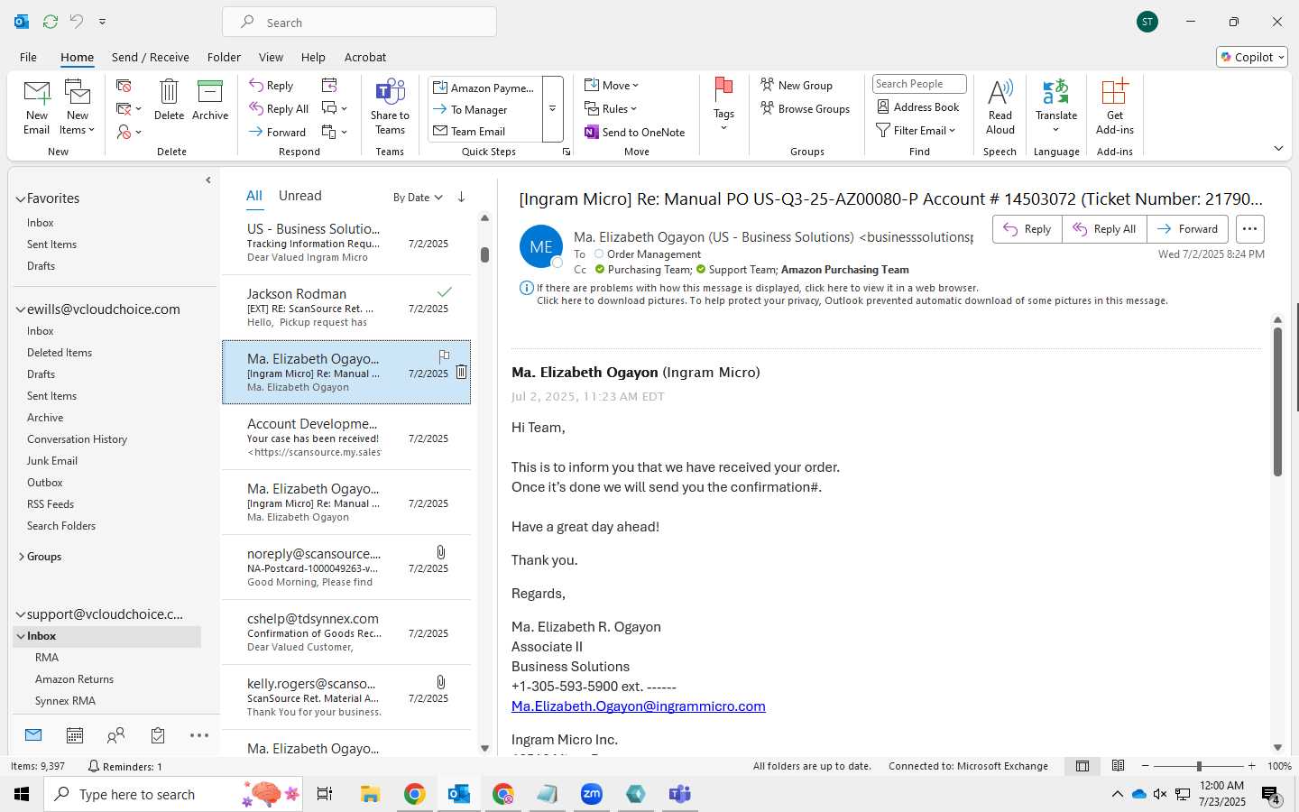Viewport: 1299px width, 812px height.
Task: Switch to Calendar view in navigation bar
Action: [x=75, y=735]
